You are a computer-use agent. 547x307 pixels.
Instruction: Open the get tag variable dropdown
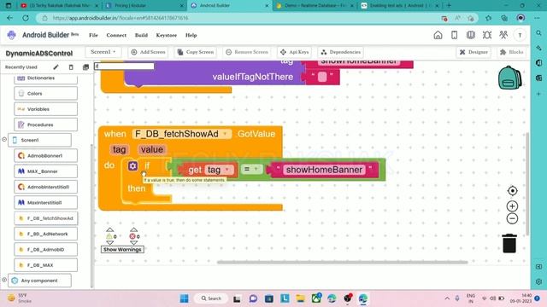227,170
